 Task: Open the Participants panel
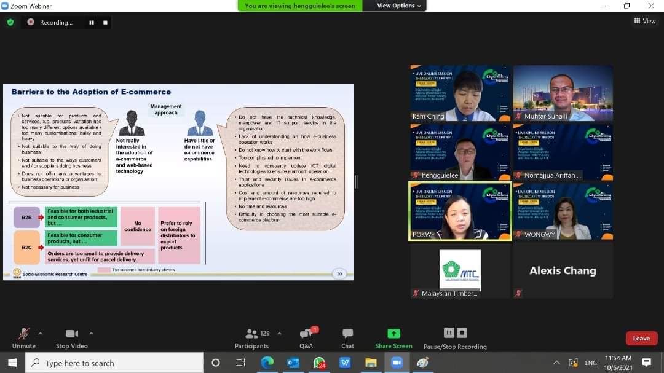pyautogui.click(x=251, y=339)
